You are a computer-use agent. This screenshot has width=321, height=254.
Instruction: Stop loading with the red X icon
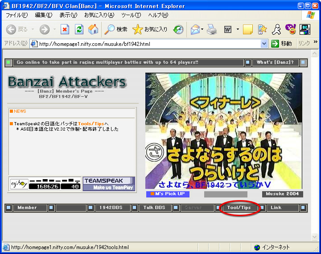tap(65, 30)
